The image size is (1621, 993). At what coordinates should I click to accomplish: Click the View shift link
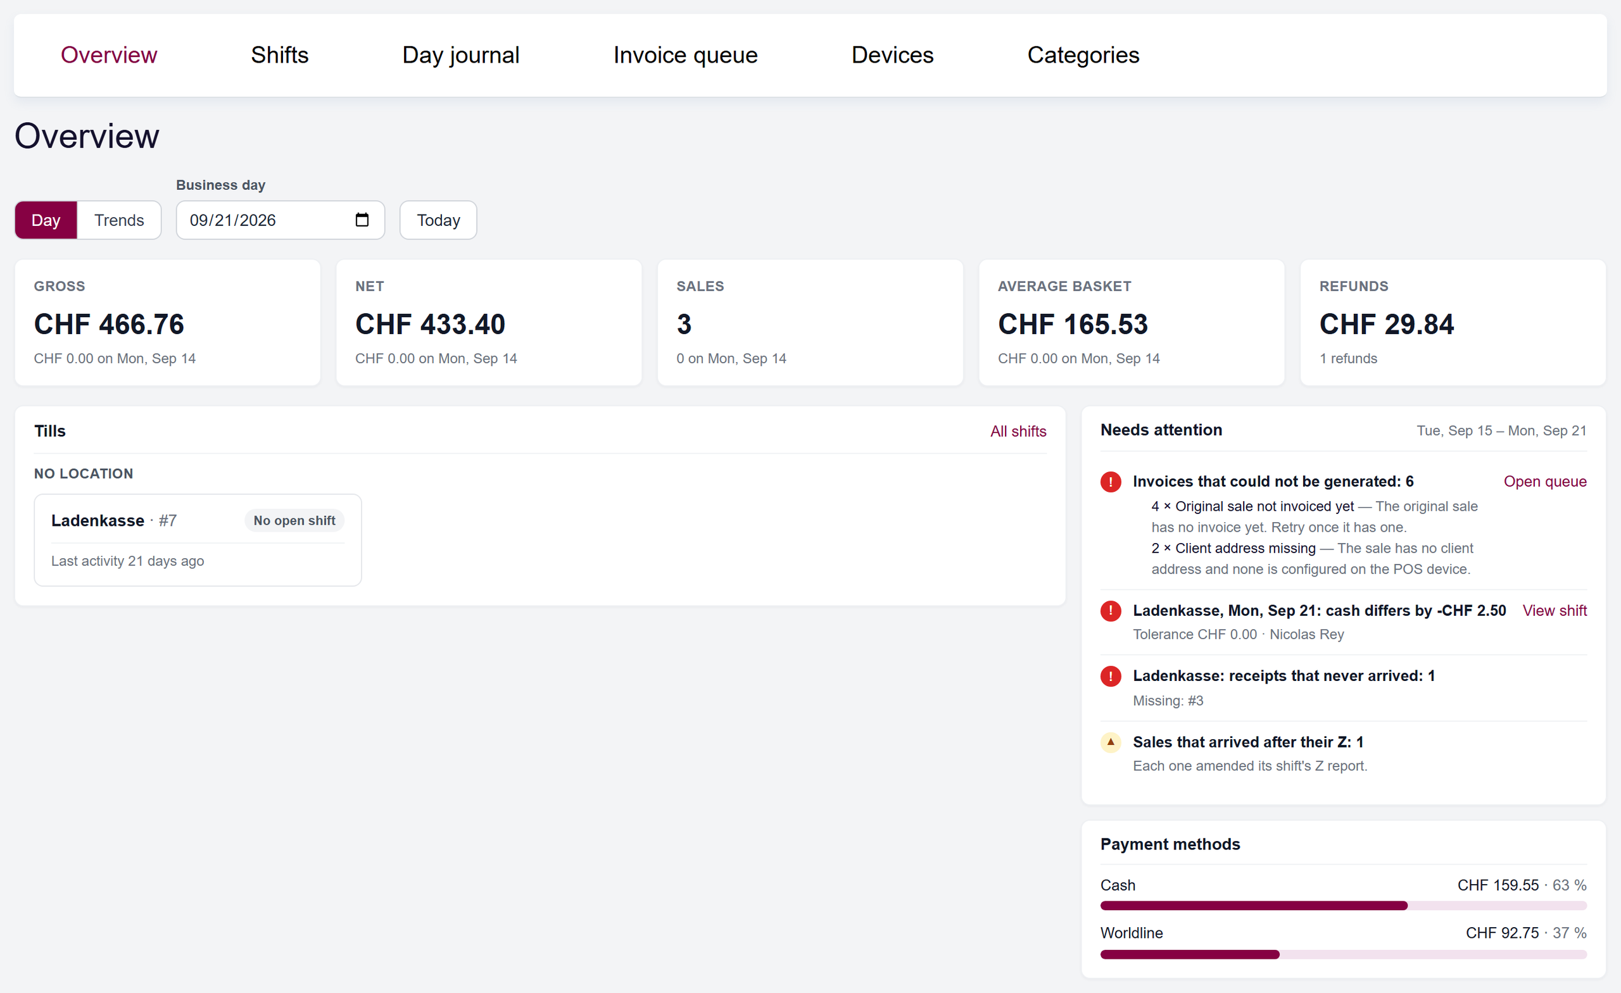[x=1555, y=611]
